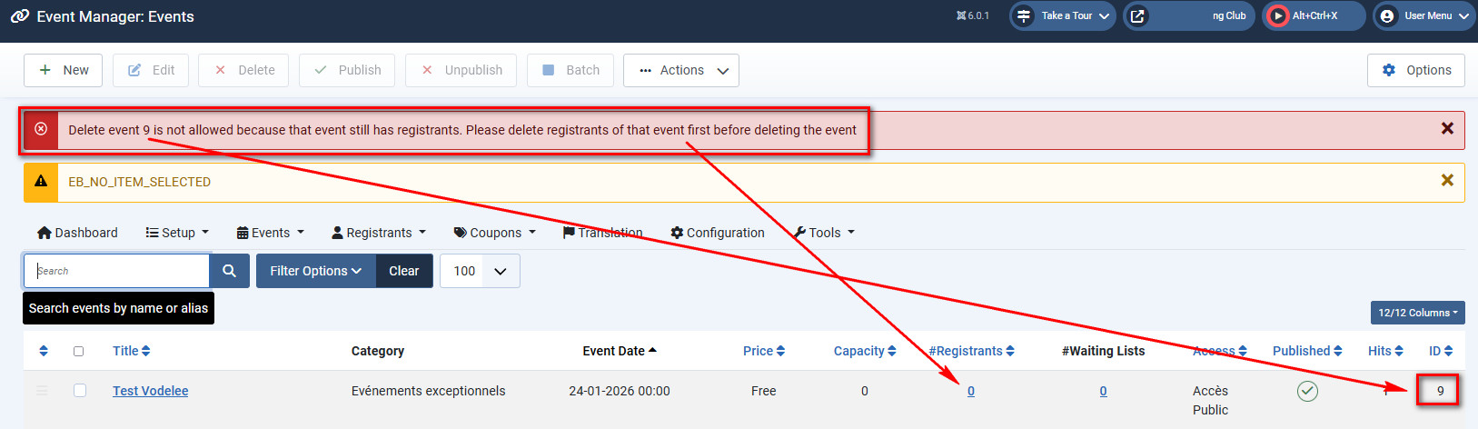Image resolution: width=1478 pixels, height=429 pixels.
Task: Open the 100 items-per-page selector
Action: click(x=480, y=271)
